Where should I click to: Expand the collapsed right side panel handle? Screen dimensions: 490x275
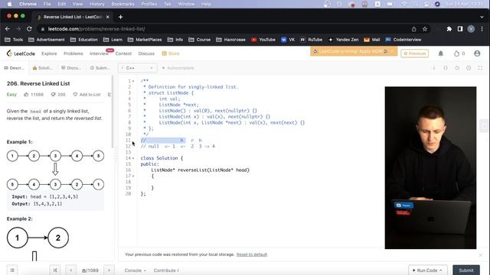click(484, 126)
